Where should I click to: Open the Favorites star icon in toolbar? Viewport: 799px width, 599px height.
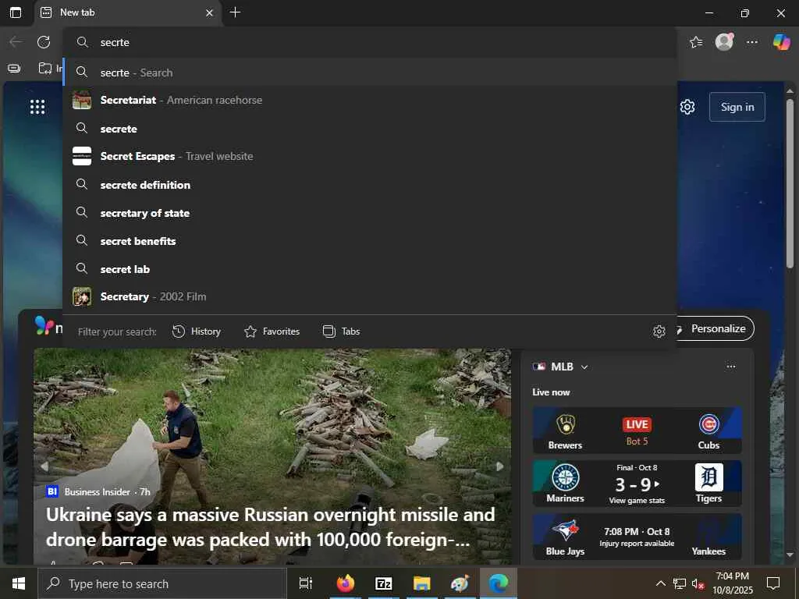click(696, 42)
